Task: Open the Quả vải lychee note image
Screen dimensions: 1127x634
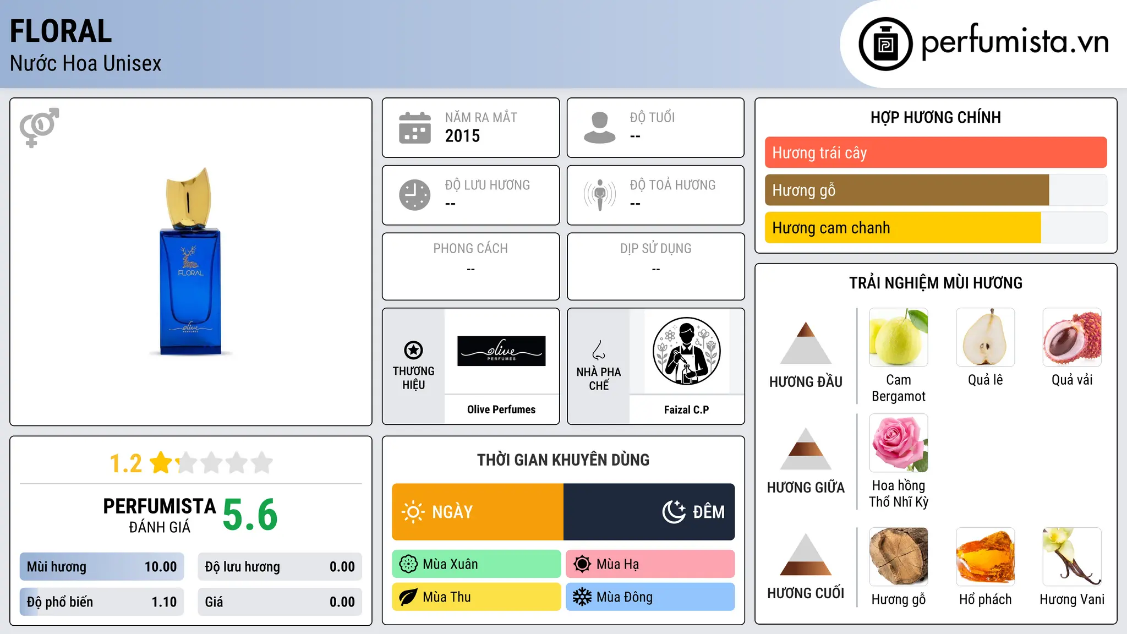Action: 1072,337
